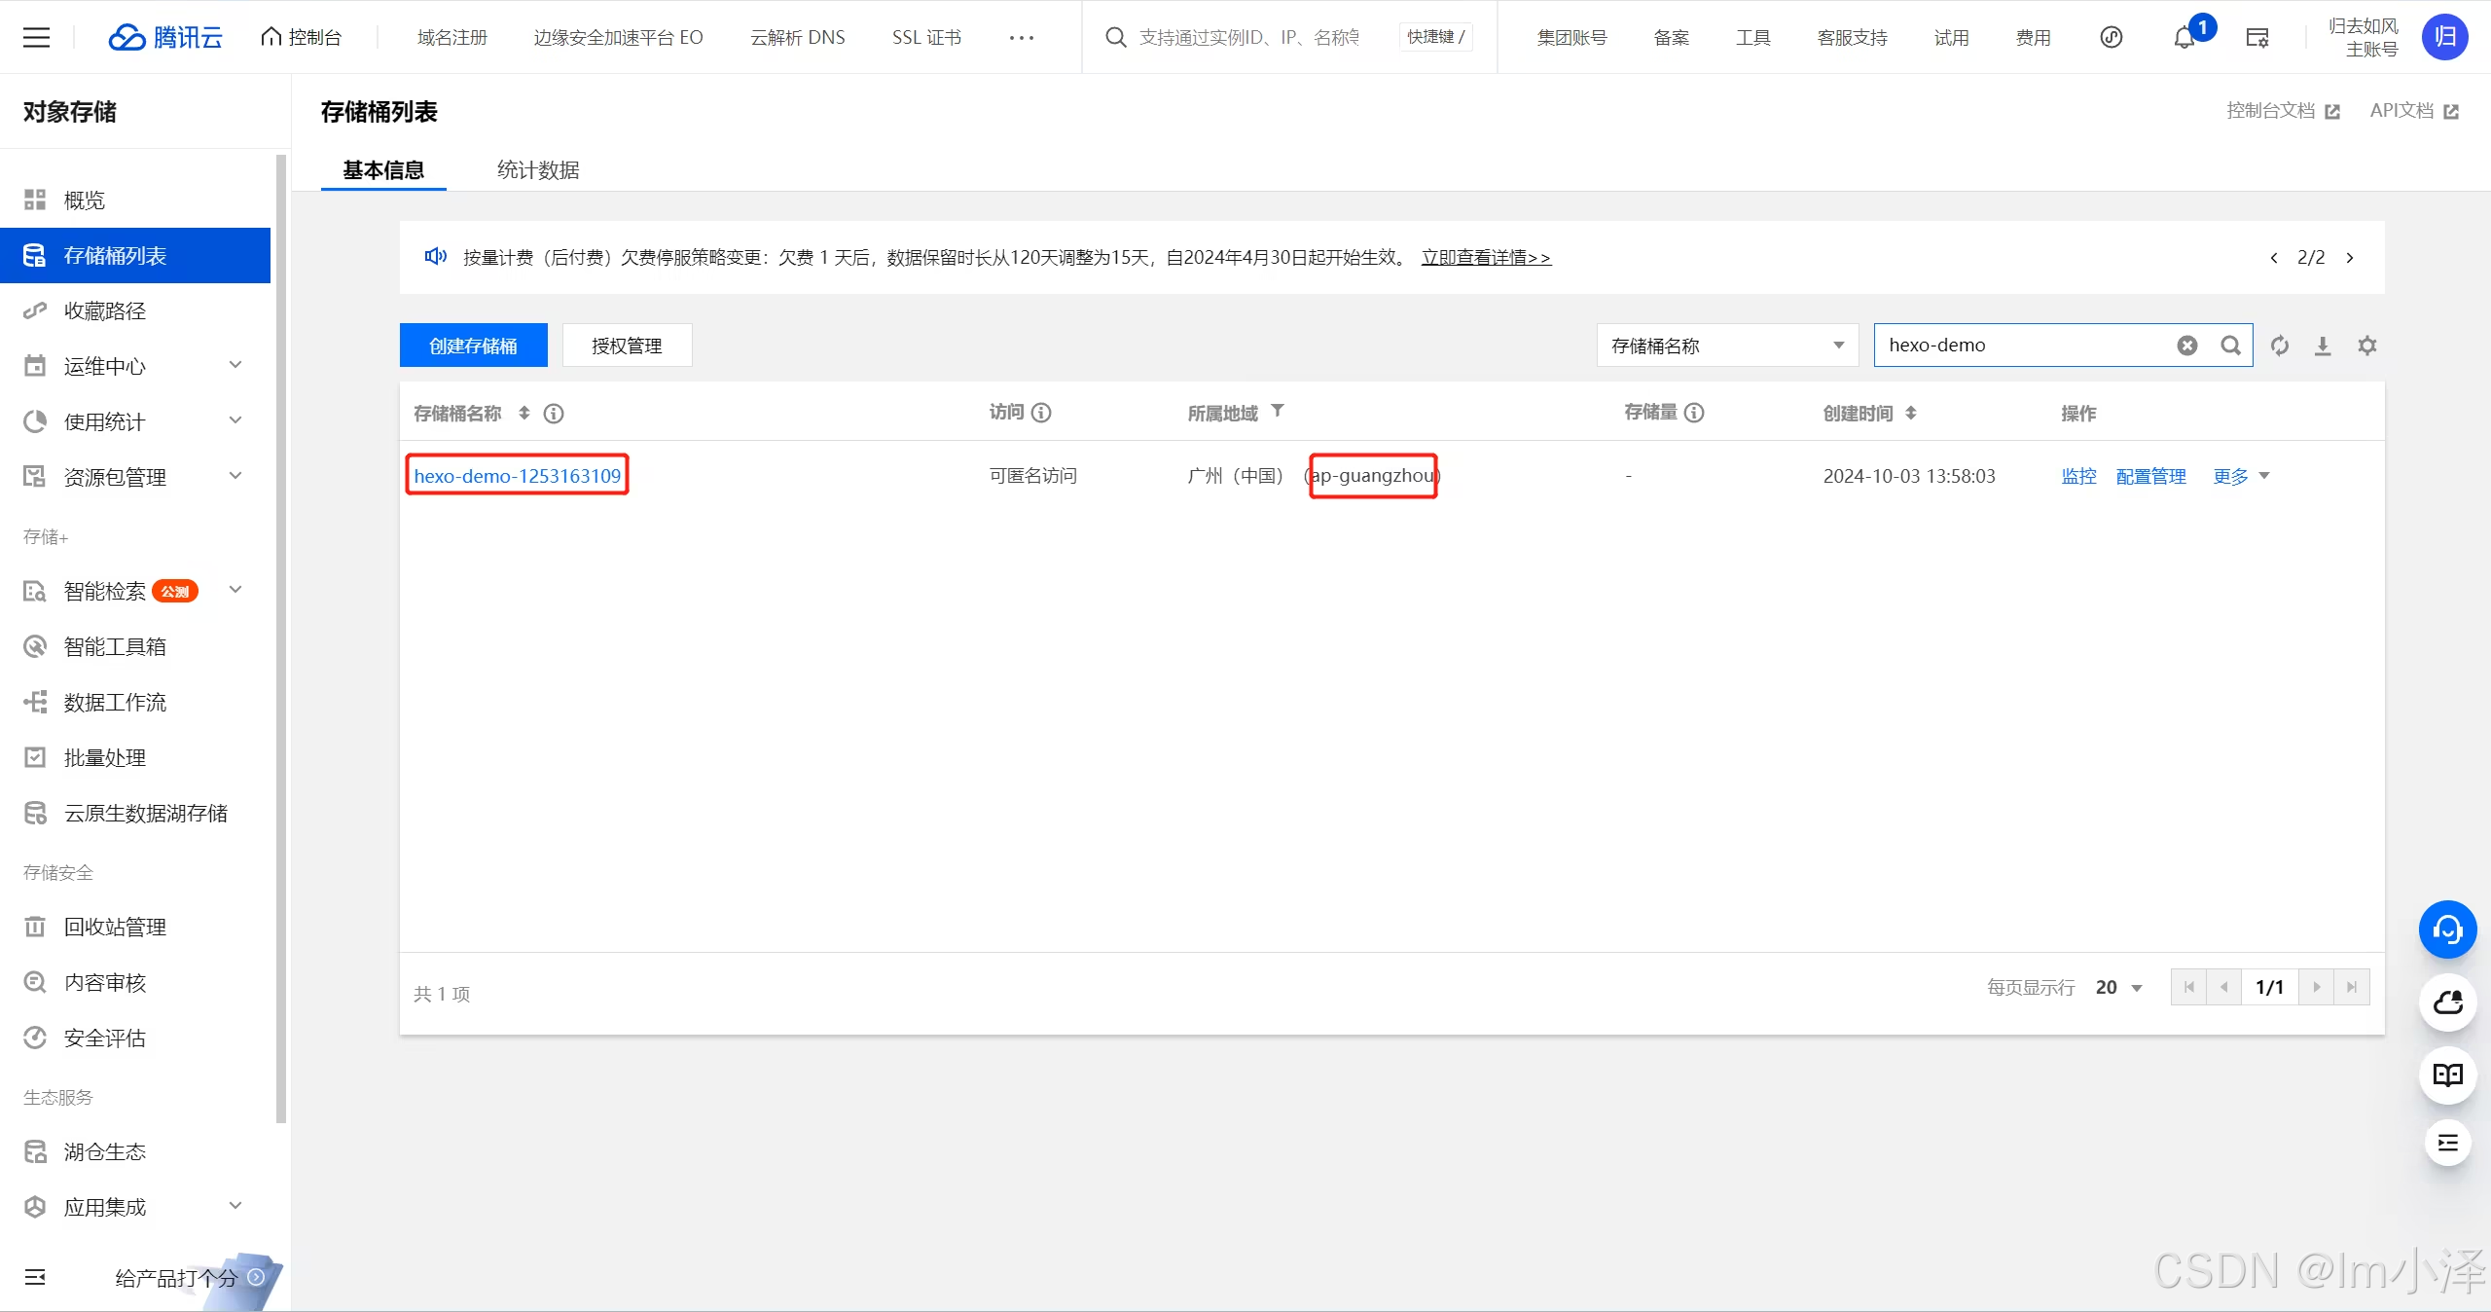Viewport: 2491px width, 1312px height.
Task: Open 边缘安全加速平台 EO
Action: [x=618, y=37]
